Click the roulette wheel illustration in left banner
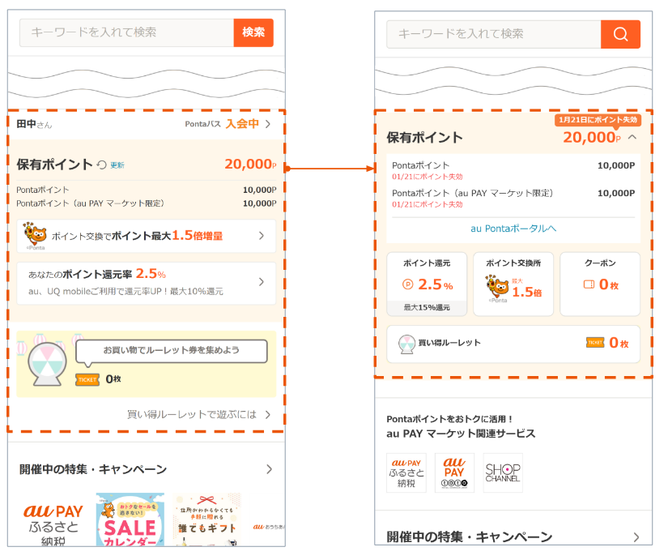The height and width of the screenshot is (560, 668). [48, 361]
